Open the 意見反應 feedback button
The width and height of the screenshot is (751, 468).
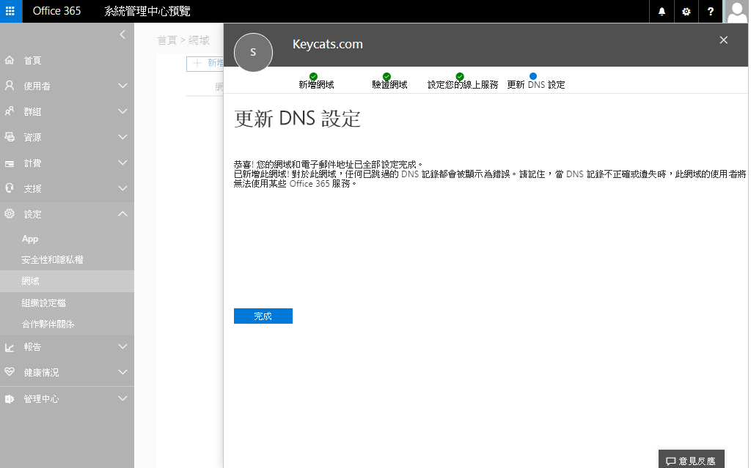691,461
